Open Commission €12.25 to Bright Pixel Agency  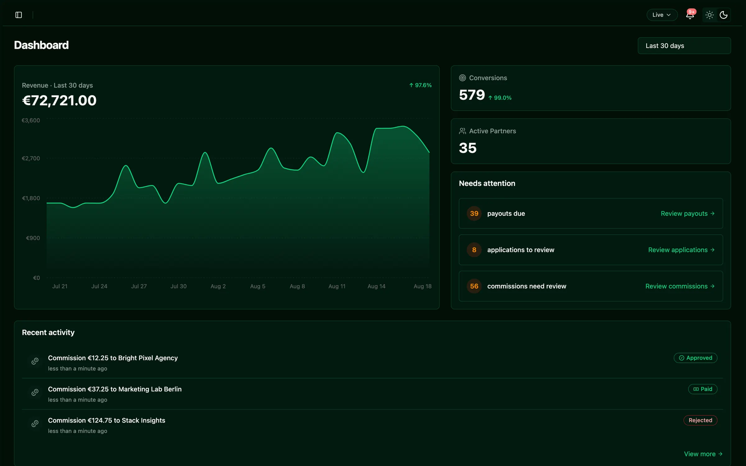(113, 358)
